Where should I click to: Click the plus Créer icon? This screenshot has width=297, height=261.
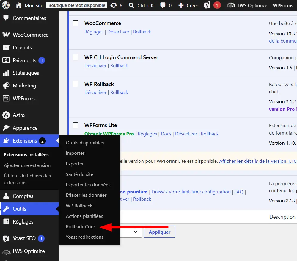[x=181, y=5]
